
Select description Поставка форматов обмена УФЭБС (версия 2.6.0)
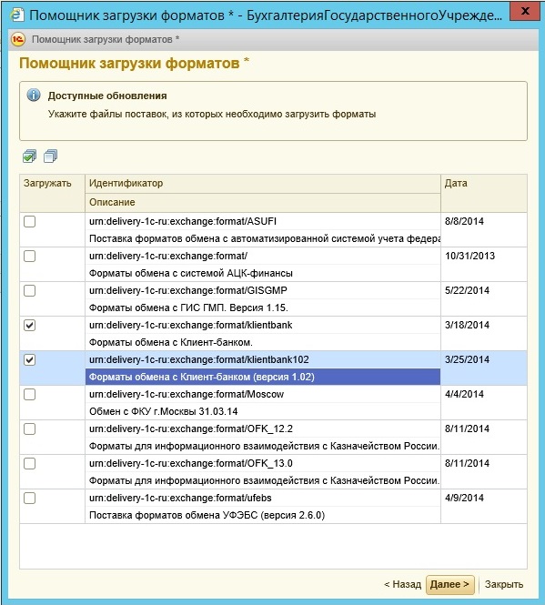pyautogui.click(x=207, y=516)
